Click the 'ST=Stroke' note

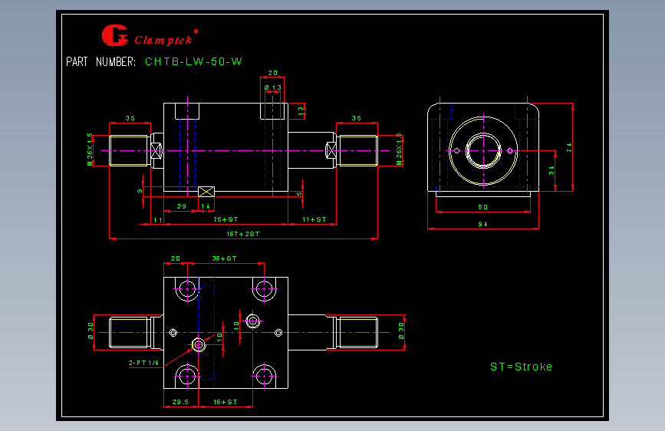(522, 367)
